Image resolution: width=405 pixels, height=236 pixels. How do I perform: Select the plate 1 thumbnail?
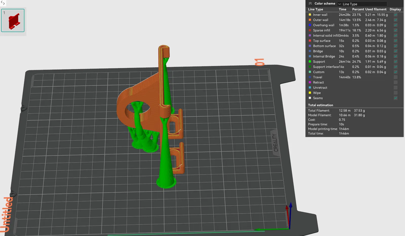13,20
